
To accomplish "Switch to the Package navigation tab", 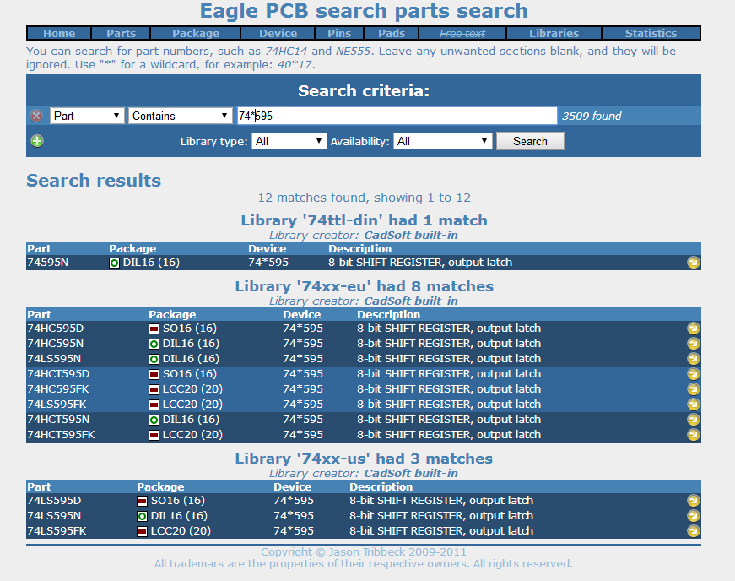I will pos(195,33).
